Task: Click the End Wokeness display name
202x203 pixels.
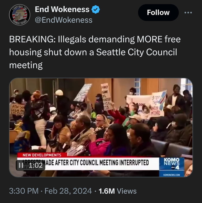Action: pyautogui.click(x=62, y=9)
